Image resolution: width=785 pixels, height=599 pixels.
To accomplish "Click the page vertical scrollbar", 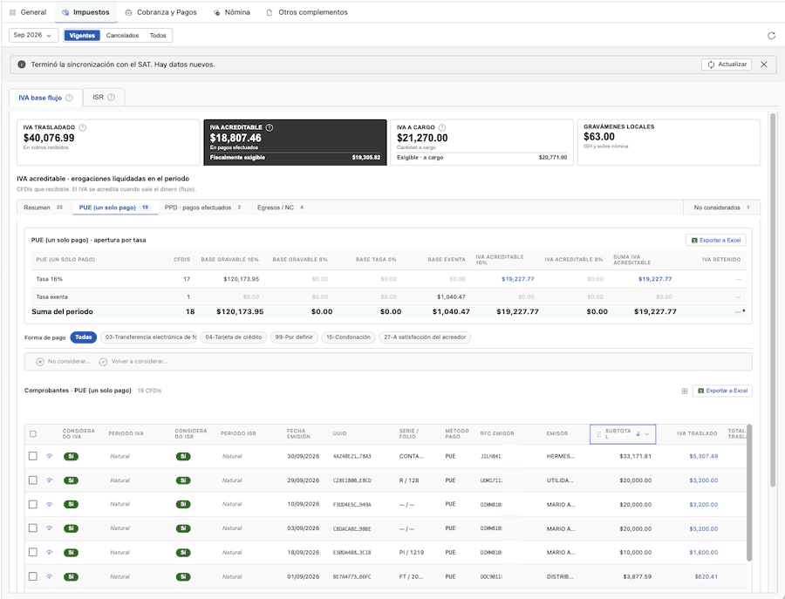I will tap(773, 300).
